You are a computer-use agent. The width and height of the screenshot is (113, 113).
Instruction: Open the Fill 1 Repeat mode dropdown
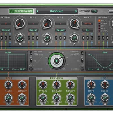33,30
